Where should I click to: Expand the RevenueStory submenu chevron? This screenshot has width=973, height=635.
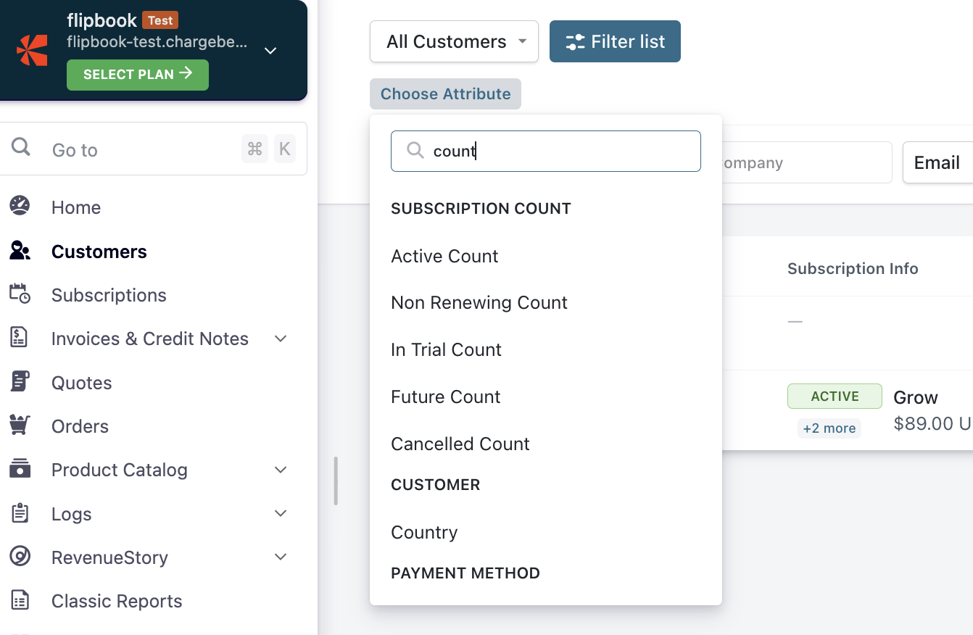click(x=281, y=557)
